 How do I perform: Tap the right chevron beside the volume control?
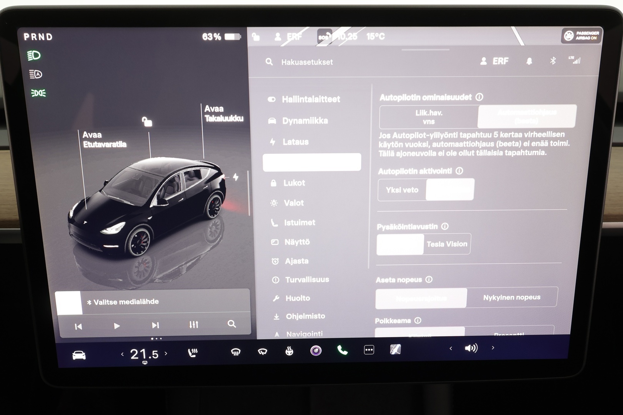point(493,348)
